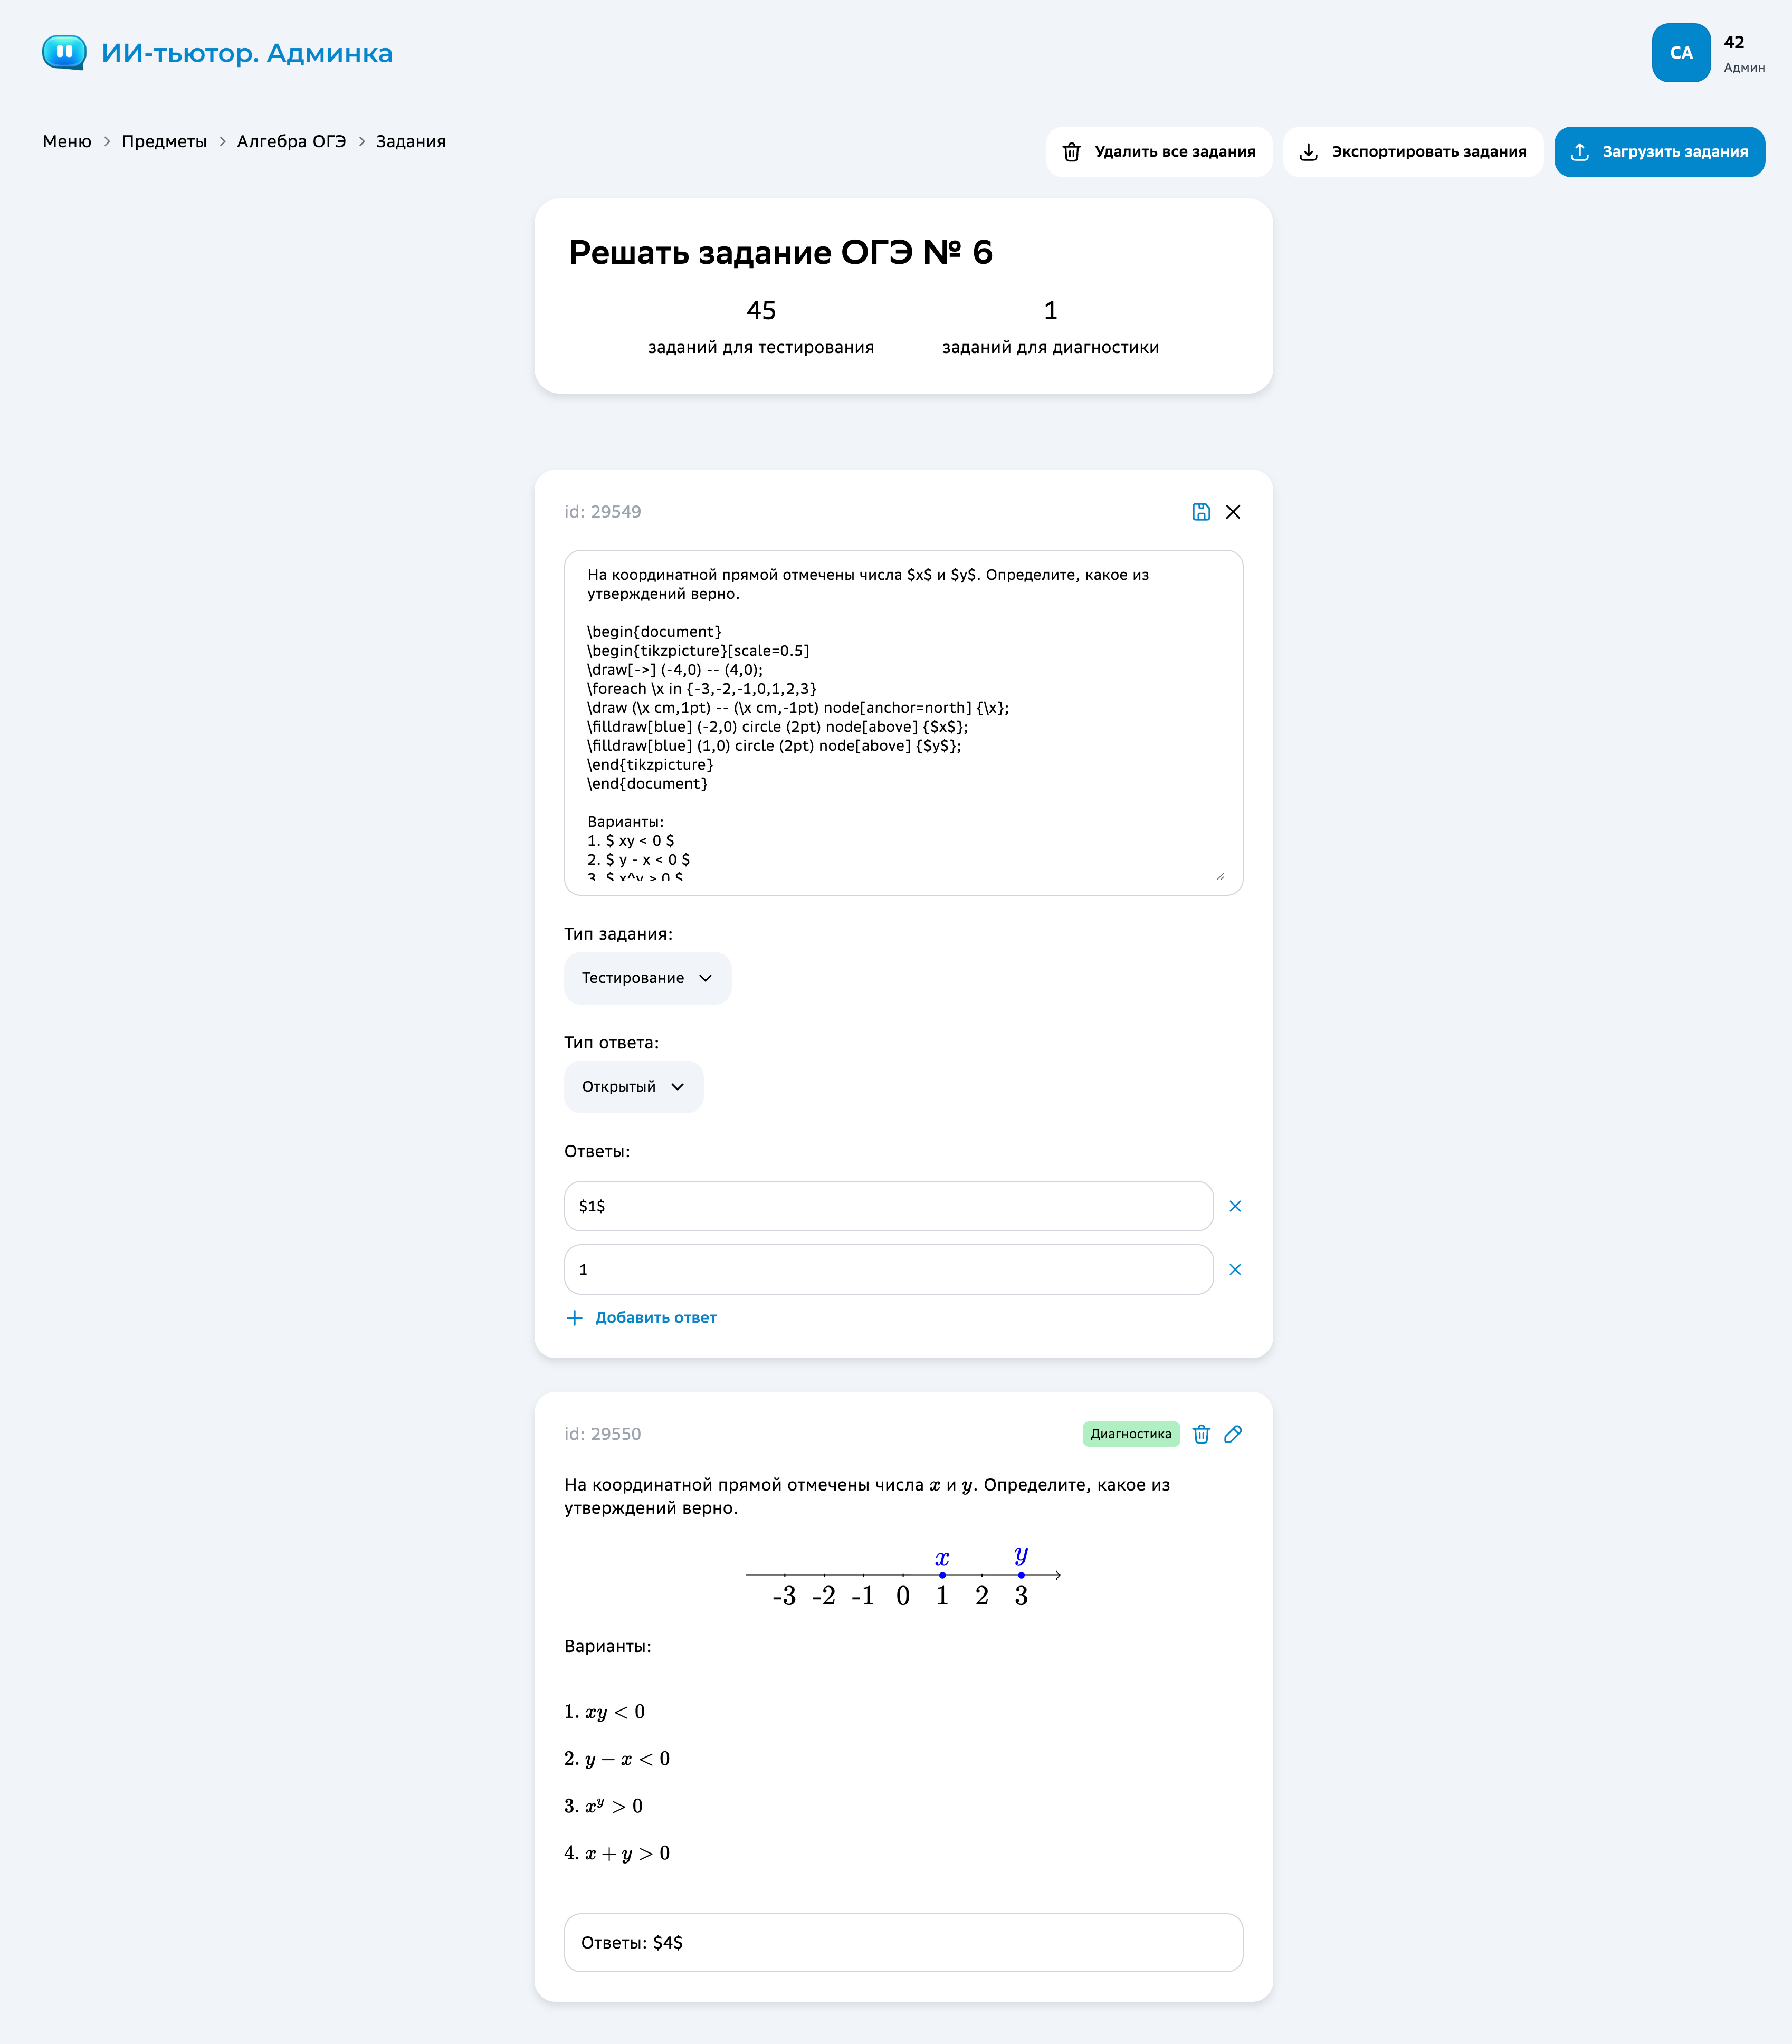Click the ИИ-тьютор chat bubble logo

64,52
